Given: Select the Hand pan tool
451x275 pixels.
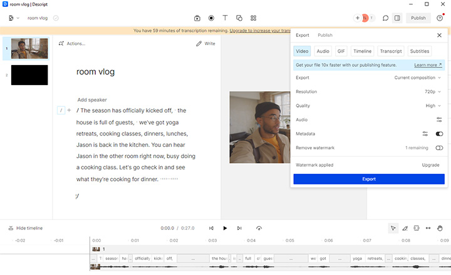Looking at the screenshot, I should click(440, 228).
